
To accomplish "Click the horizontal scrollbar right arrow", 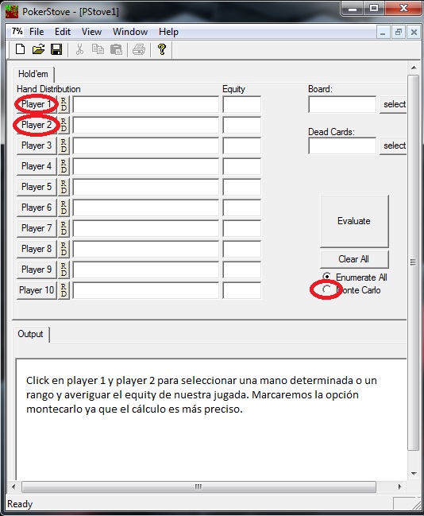I will pos(399,487).
